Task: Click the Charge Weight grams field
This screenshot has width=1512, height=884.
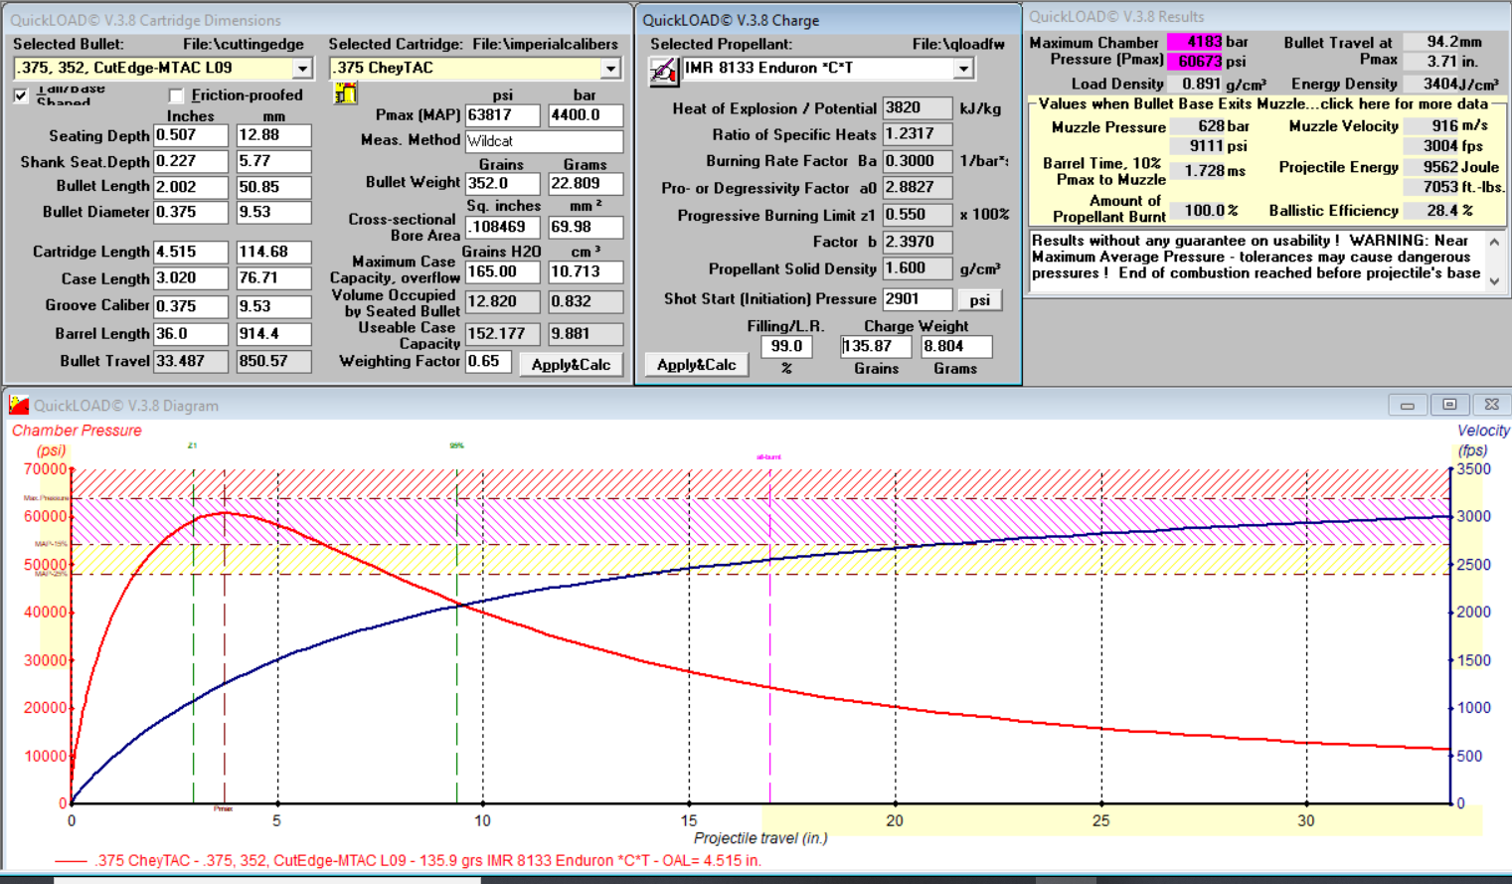Action: click(955, 346)
